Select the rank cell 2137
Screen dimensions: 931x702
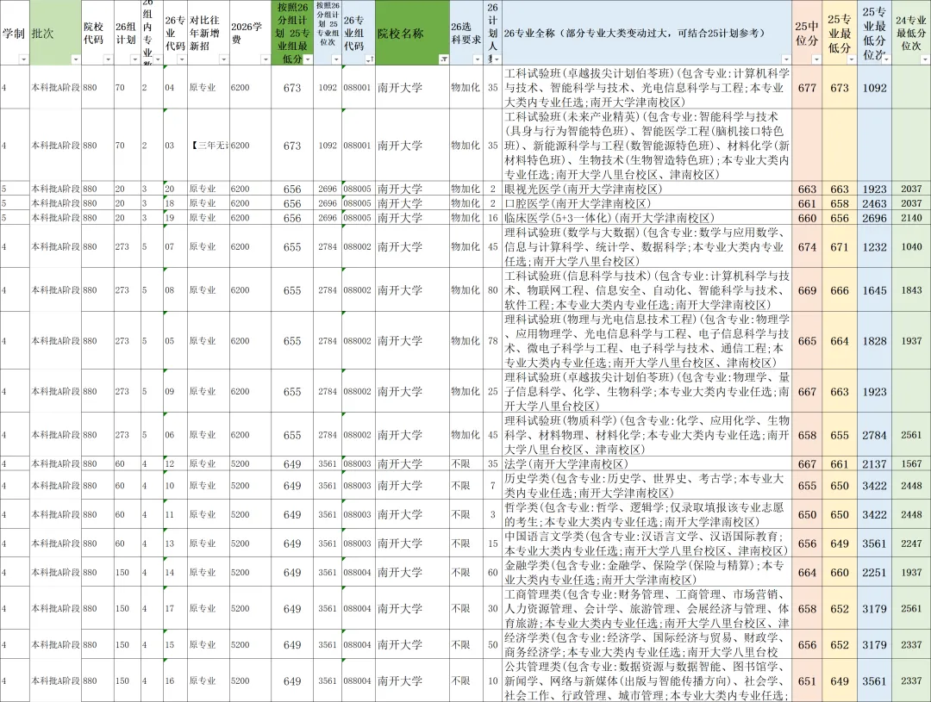coord(875,463)
